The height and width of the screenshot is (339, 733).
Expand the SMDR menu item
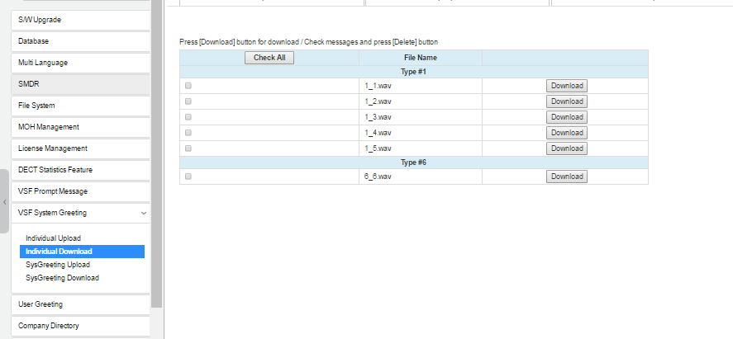[29, 84]
